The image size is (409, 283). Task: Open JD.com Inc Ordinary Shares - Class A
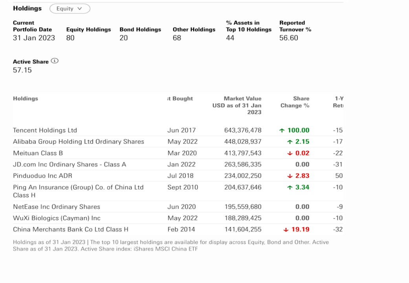[70, 164]
